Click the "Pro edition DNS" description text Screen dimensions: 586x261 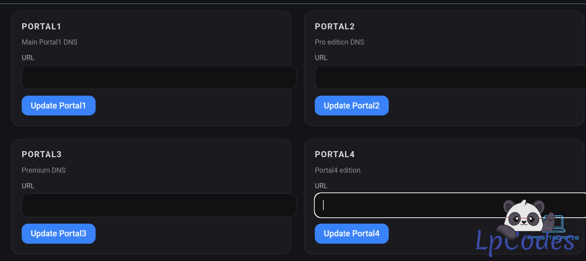point(339,42)
